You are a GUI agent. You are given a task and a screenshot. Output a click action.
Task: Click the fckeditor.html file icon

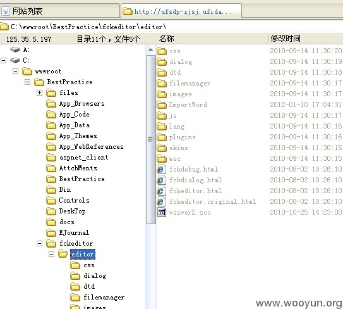click(161, 191)
